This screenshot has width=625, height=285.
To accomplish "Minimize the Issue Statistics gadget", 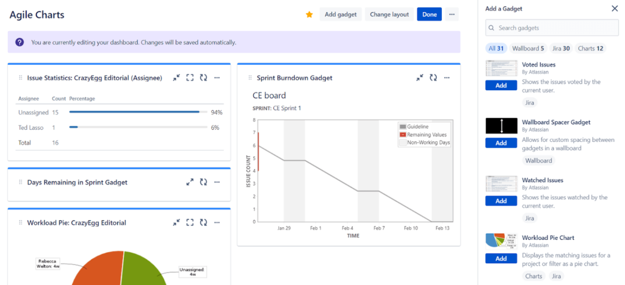I will 176,78.
